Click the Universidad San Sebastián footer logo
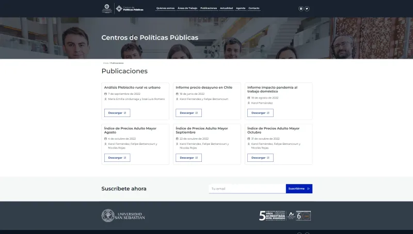 123,215
